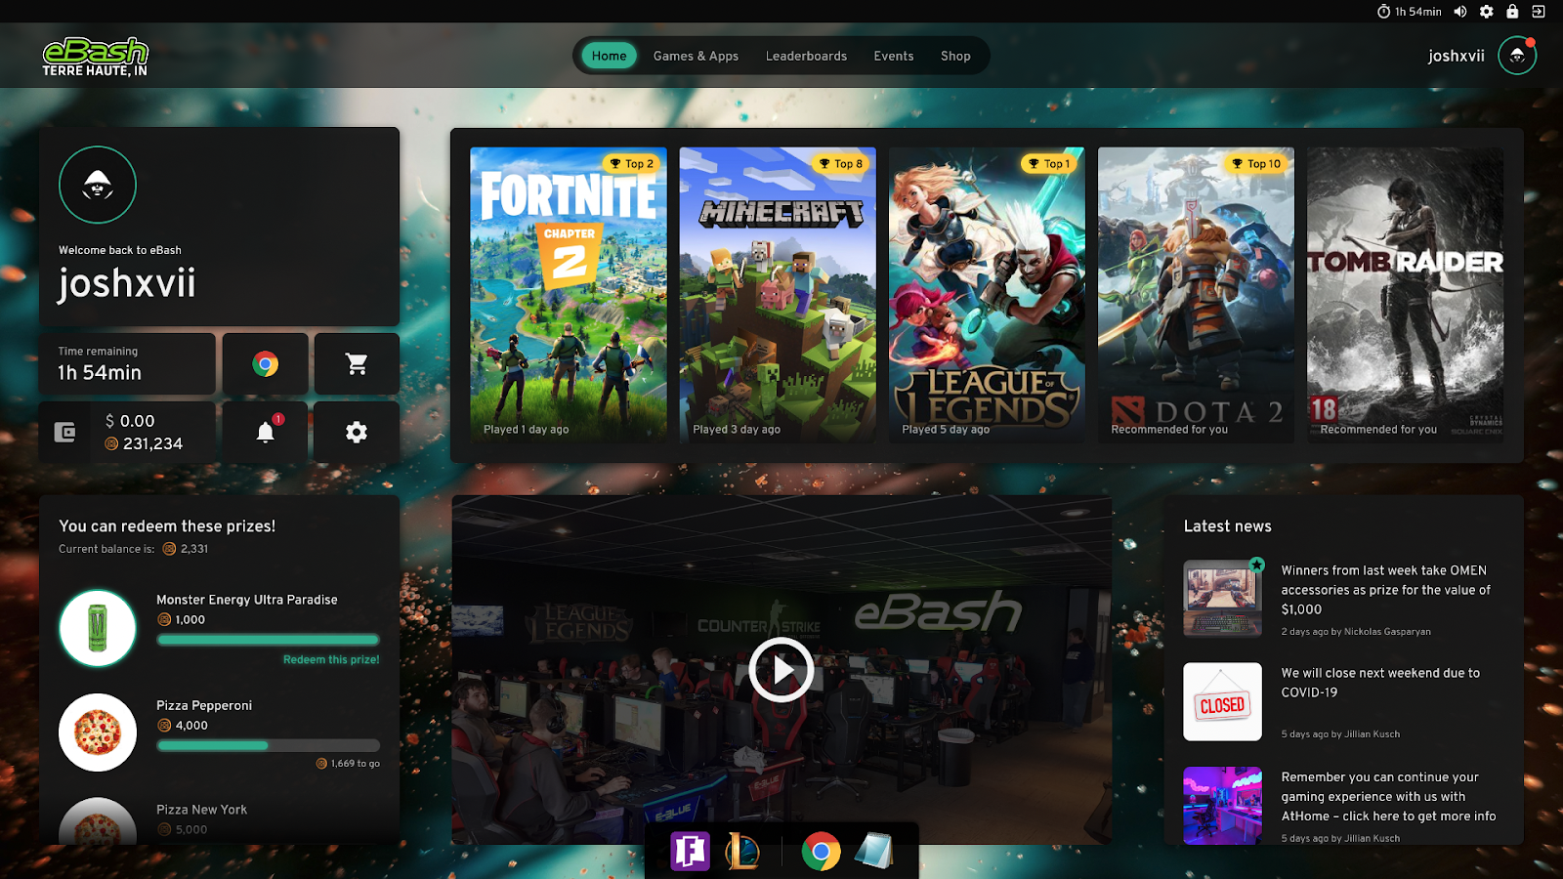
Task: Mute sound via top bar speaker icon
Action: click(x=1460, y=12)
